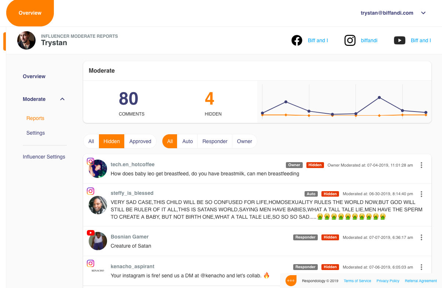Filter comments by Responder moderation
Viewport: 442px width, 288px height.
coord(215,141)
